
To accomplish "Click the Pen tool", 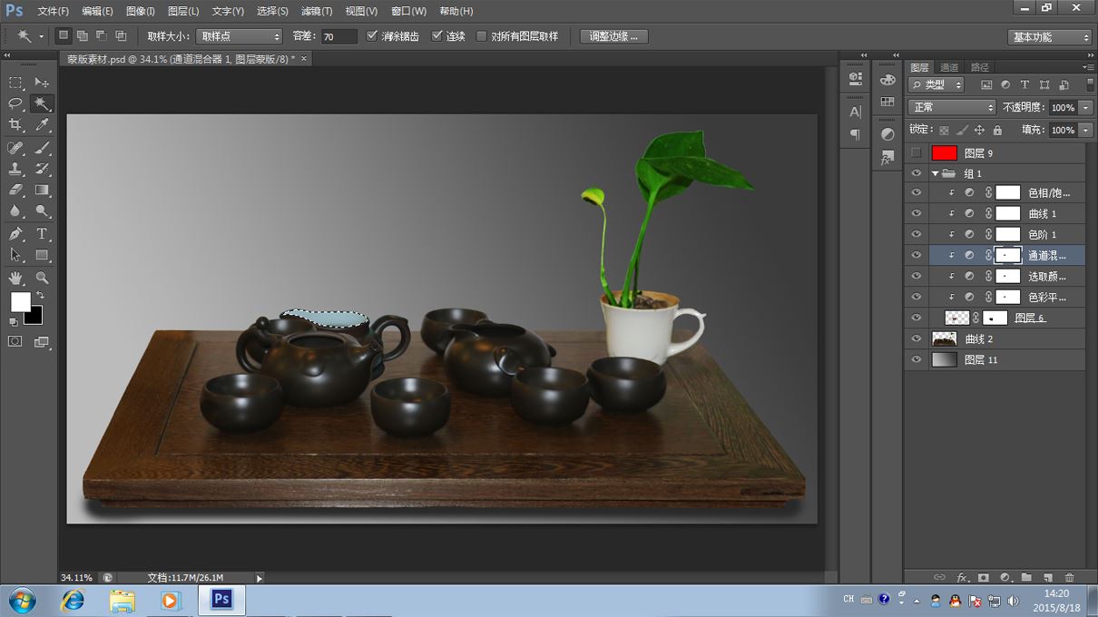I will (x=15, y=234).
